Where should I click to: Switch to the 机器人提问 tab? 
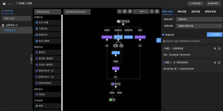(167, 12)
